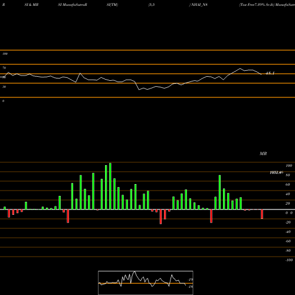Select the NHAI_N8 symbol text in header
This screenshot has width=295, height=295.
coord(199,5)
